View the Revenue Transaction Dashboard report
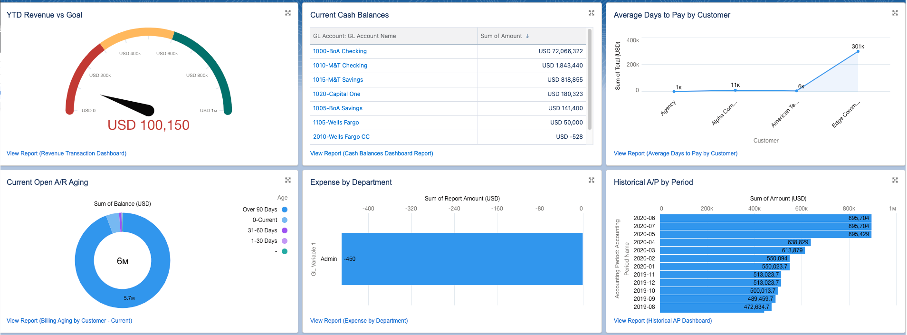 67,153
